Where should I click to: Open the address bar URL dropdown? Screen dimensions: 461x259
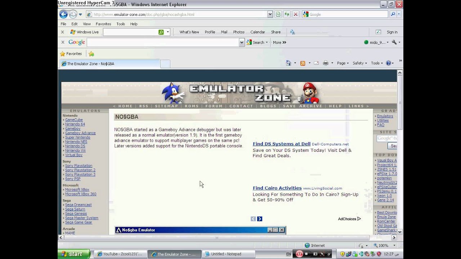pos(270,14)
